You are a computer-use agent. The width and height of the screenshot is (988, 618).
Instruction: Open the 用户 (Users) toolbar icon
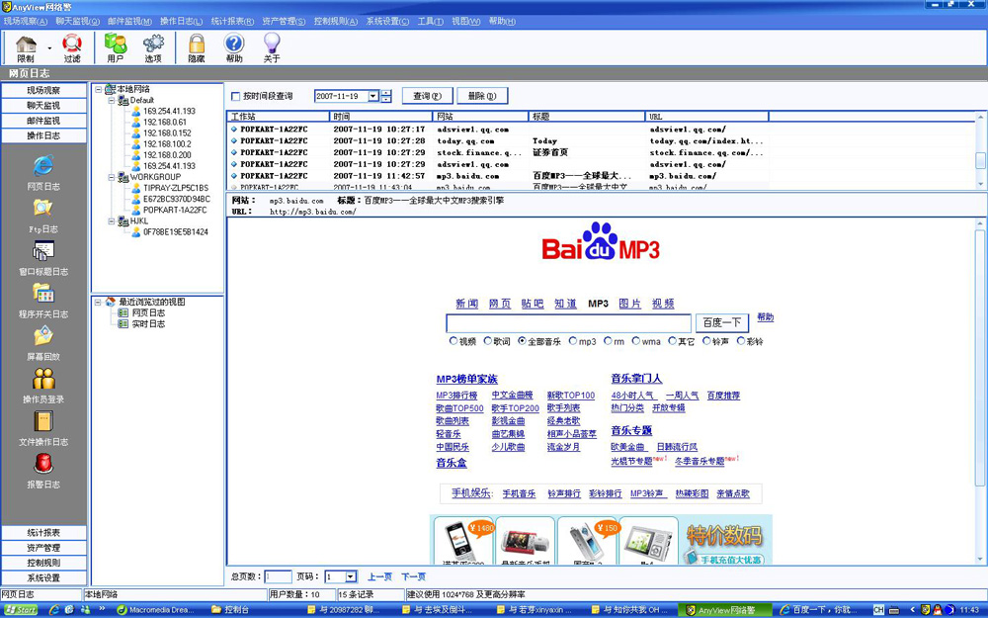point(116,46)
